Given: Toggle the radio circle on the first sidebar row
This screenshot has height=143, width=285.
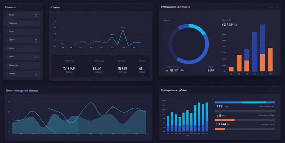Looking at the screenshot, I should pos(36,15).
